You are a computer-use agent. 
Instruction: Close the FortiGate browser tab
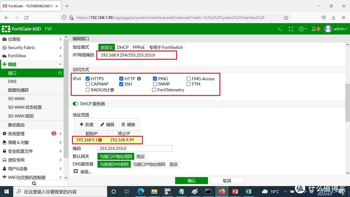[57, 6]
